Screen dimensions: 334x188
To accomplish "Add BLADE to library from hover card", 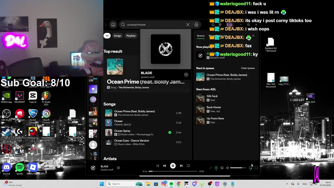I will (x=186, y=75).
